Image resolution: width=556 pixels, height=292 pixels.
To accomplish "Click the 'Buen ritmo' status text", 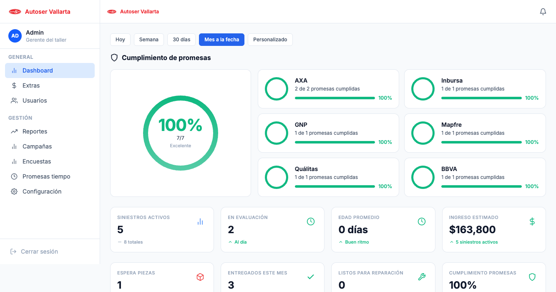I will click(357, 242).
